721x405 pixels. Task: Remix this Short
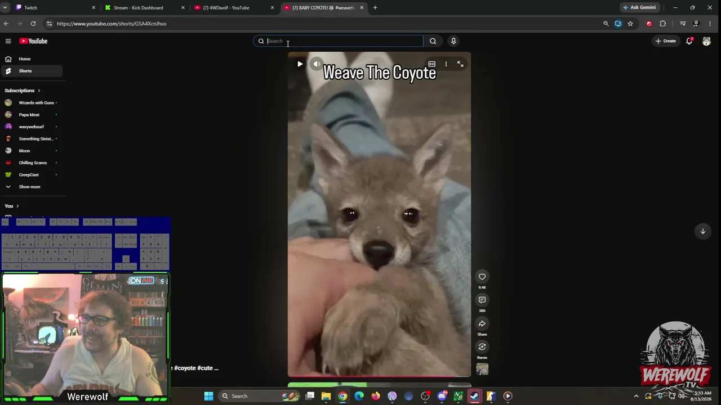click(482, 347)
